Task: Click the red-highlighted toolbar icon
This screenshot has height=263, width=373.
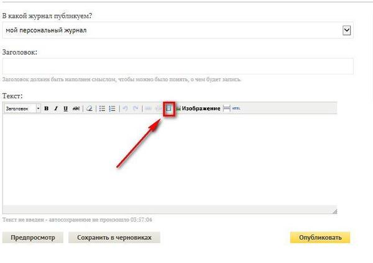Action: 168,109
